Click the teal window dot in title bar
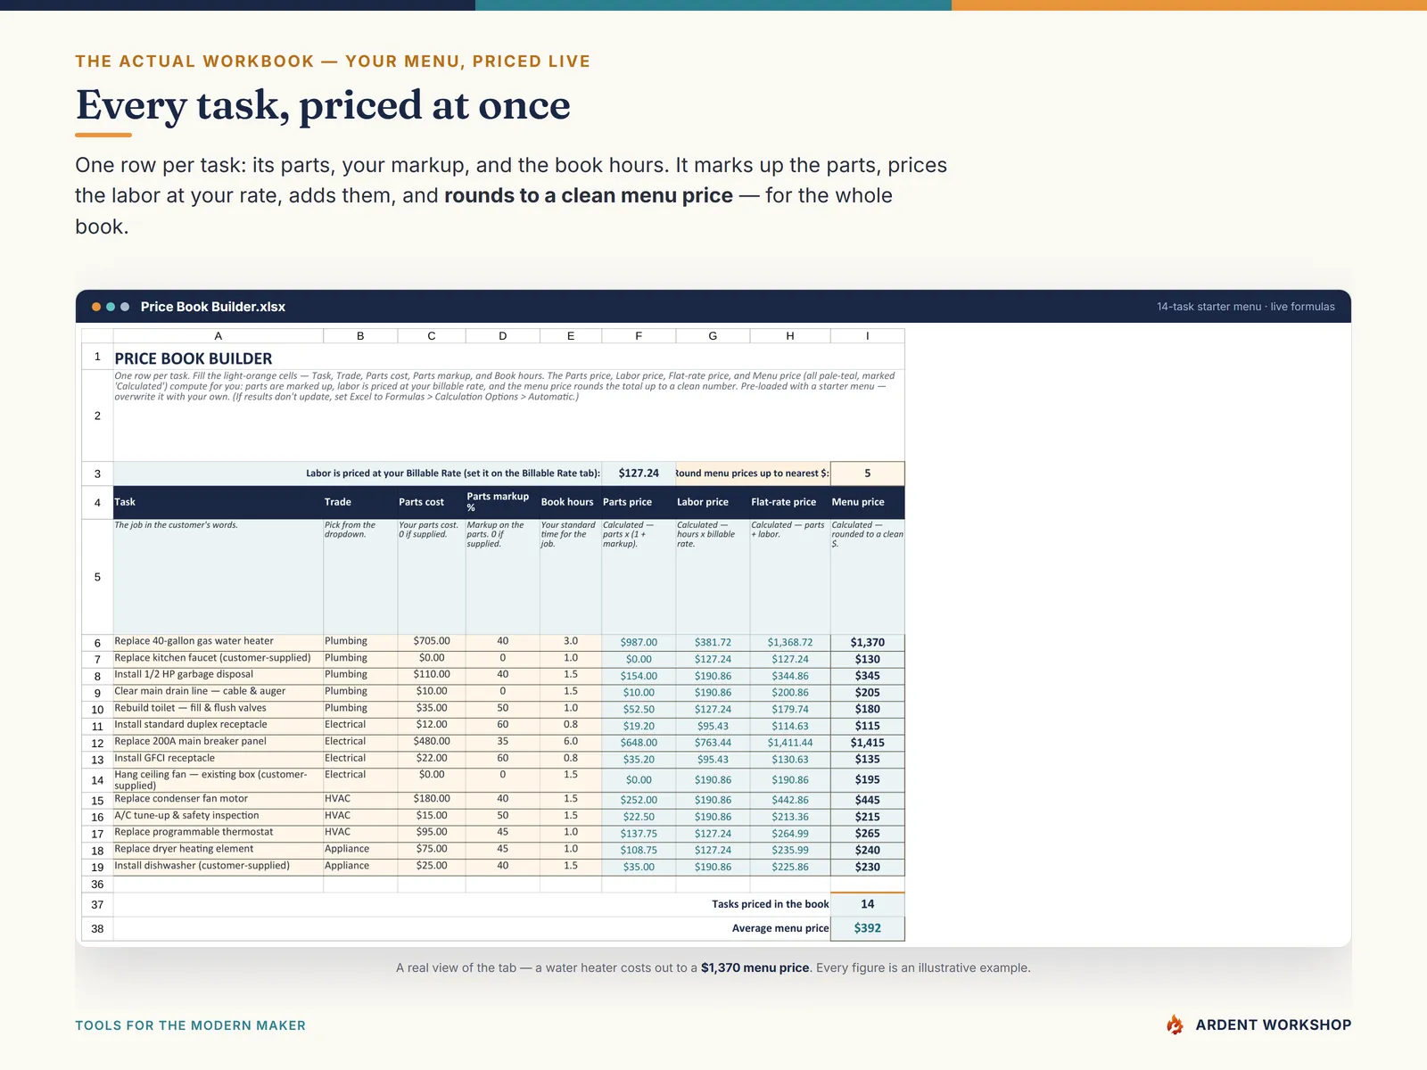The image size is (1427, 1070). pos(111,307)
